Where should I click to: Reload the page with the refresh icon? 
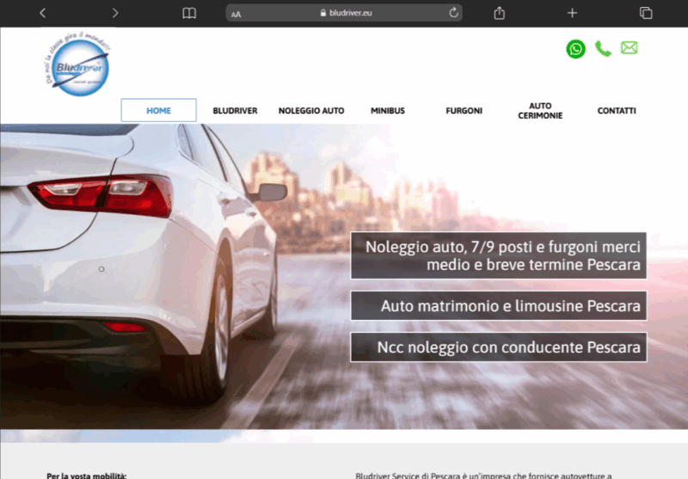[453, 13]
